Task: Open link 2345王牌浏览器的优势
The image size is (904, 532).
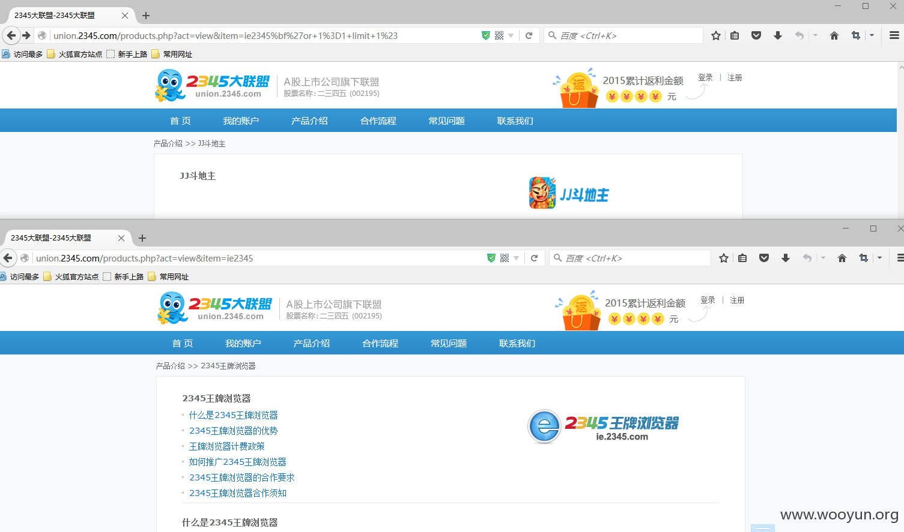Action: coord(233,431)
